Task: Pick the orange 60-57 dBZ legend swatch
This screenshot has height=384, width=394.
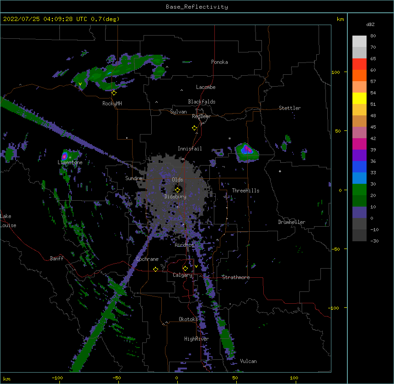Action: [x=359, y=75]
